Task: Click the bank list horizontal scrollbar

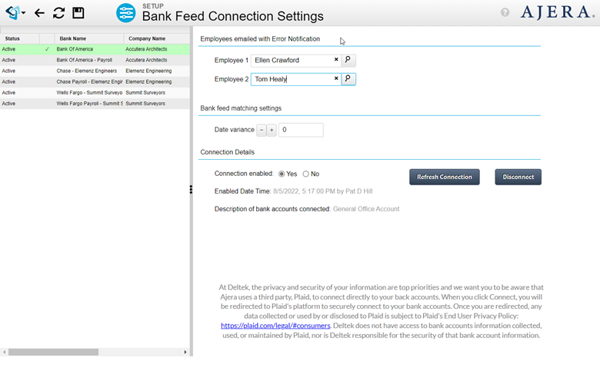Action: pos(54,352)
